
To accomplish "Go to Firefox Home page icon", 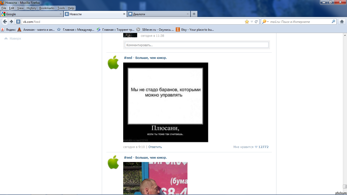I will (x=342, y=22).
